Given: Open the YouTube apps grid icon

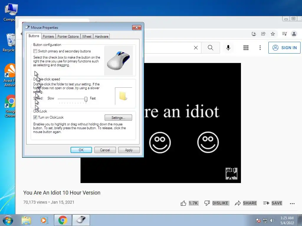Looking at the screenshot, I should click(x=246, y=48).
